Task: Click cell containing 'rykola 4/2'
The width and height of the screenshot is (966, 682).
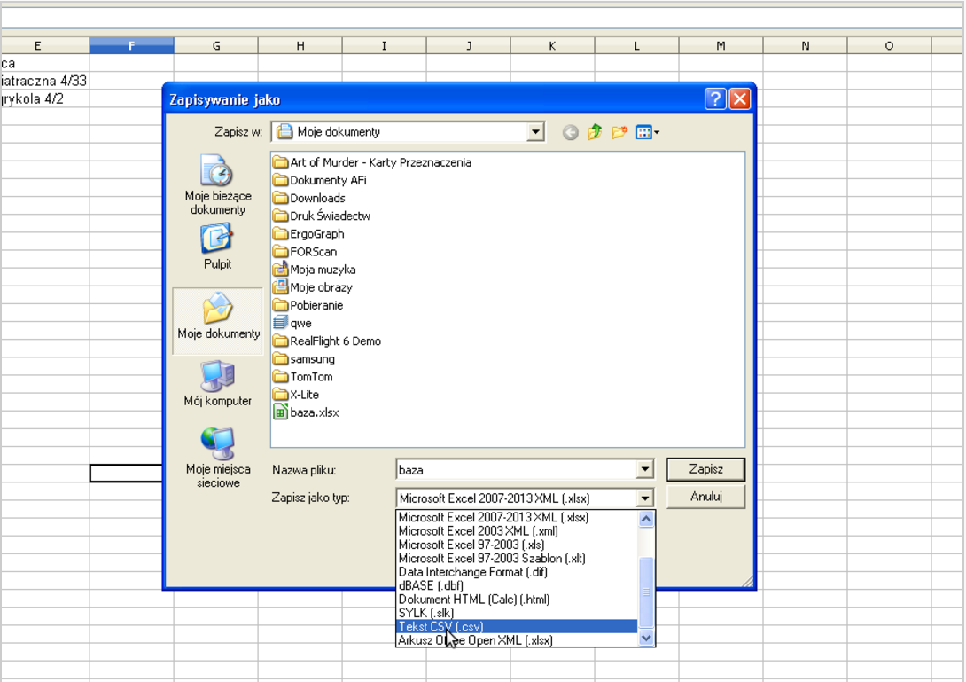Action: tap(44, 98)
